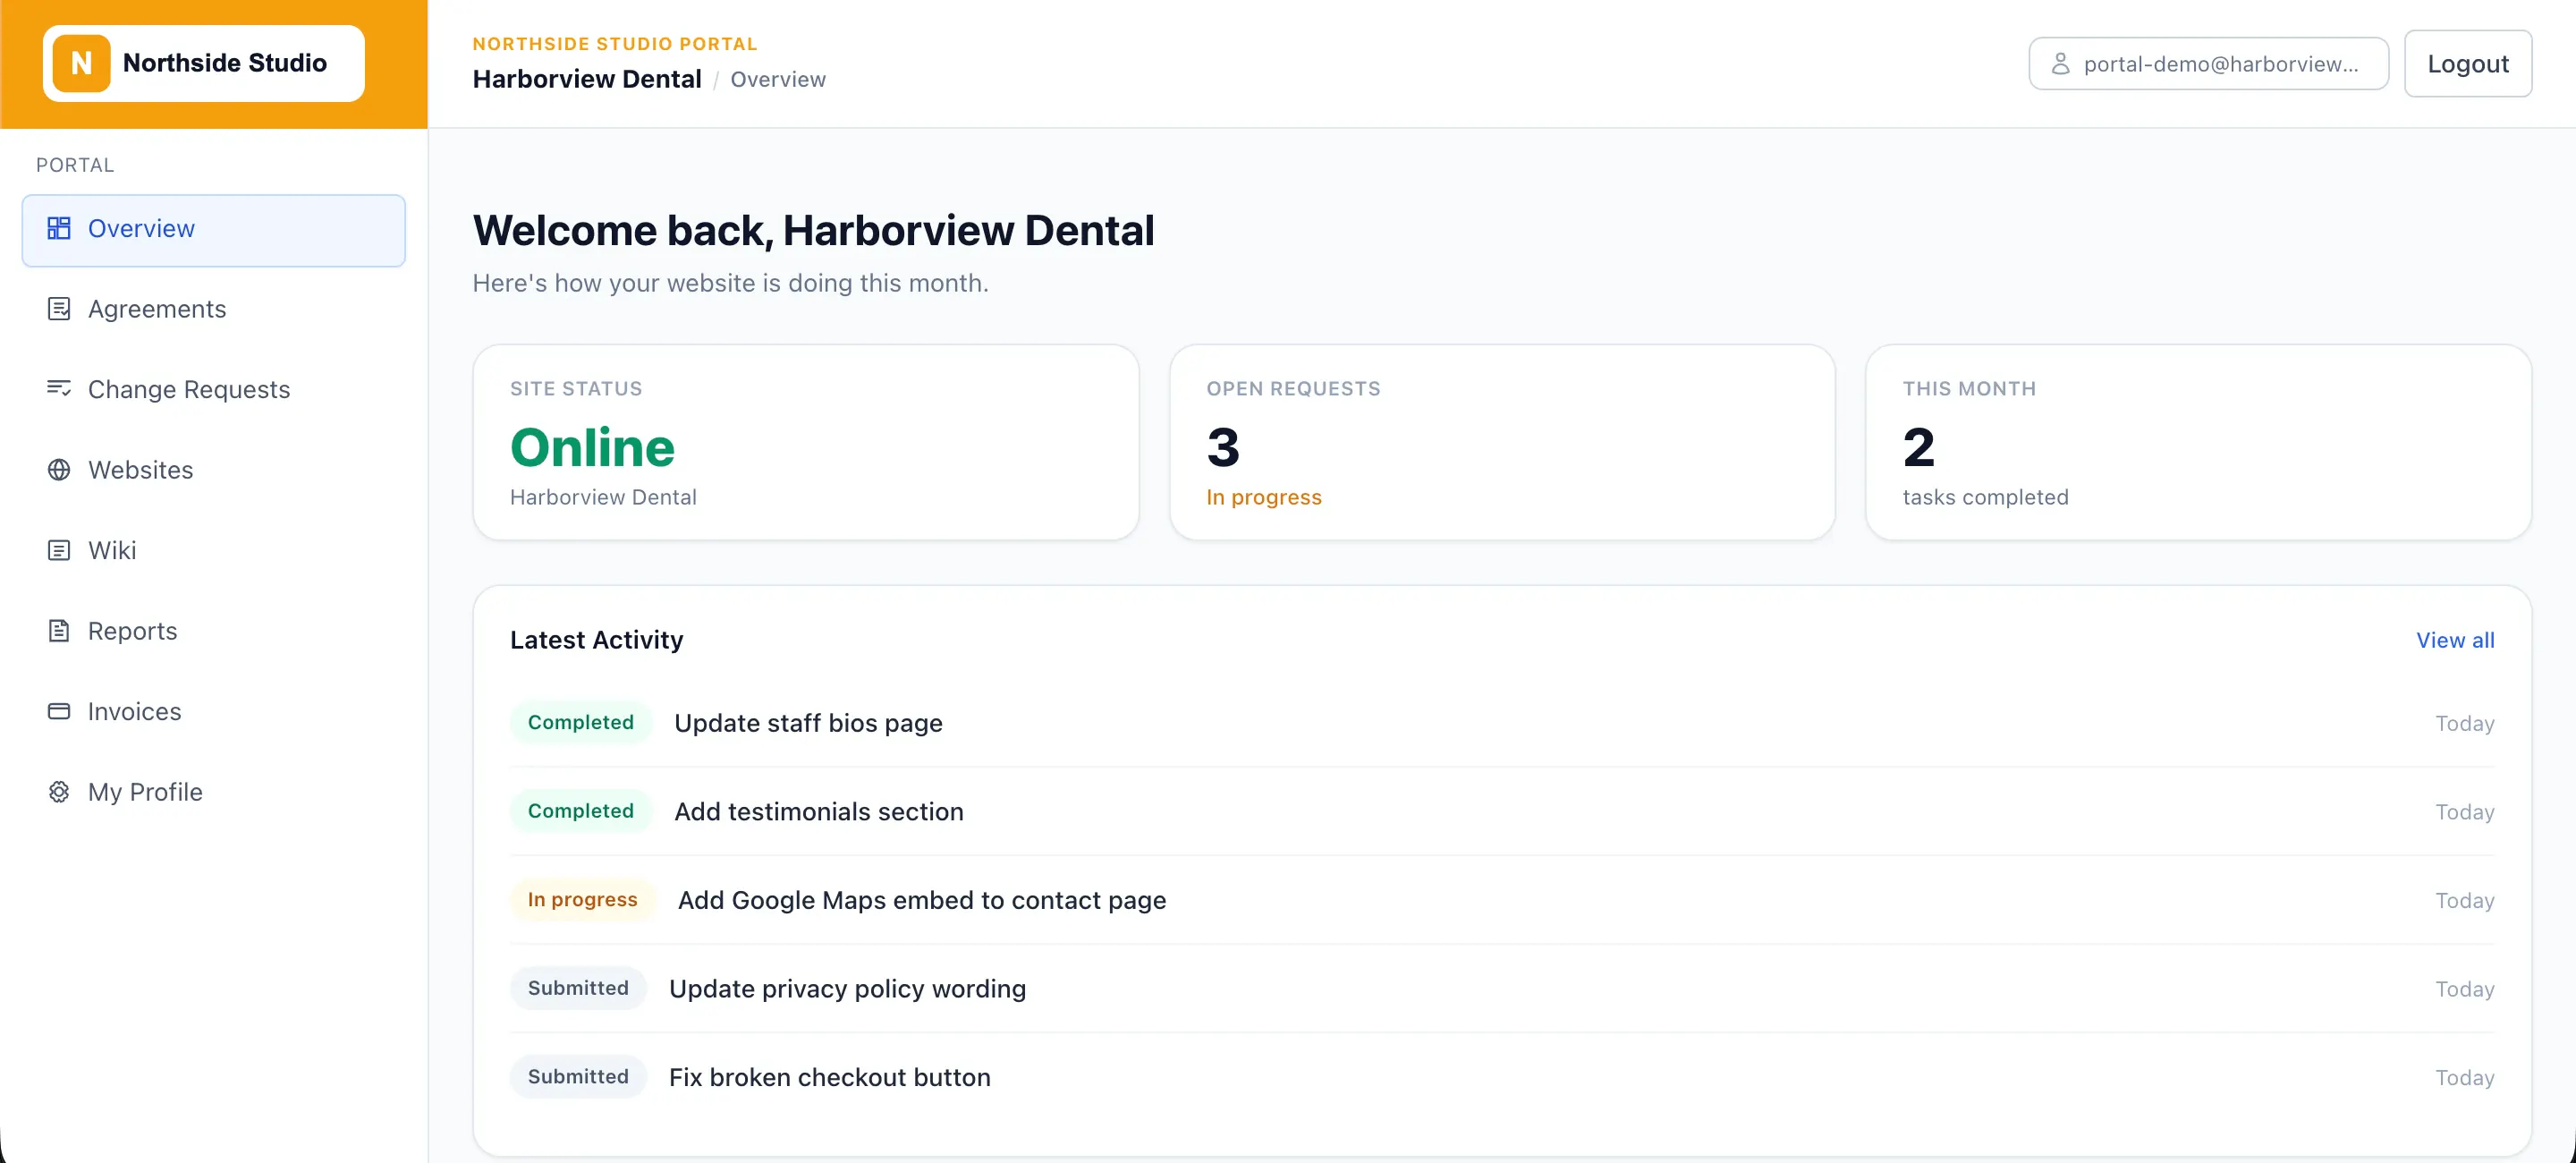
Task: Click the Change Requests list icon
Action: point(59,389)
